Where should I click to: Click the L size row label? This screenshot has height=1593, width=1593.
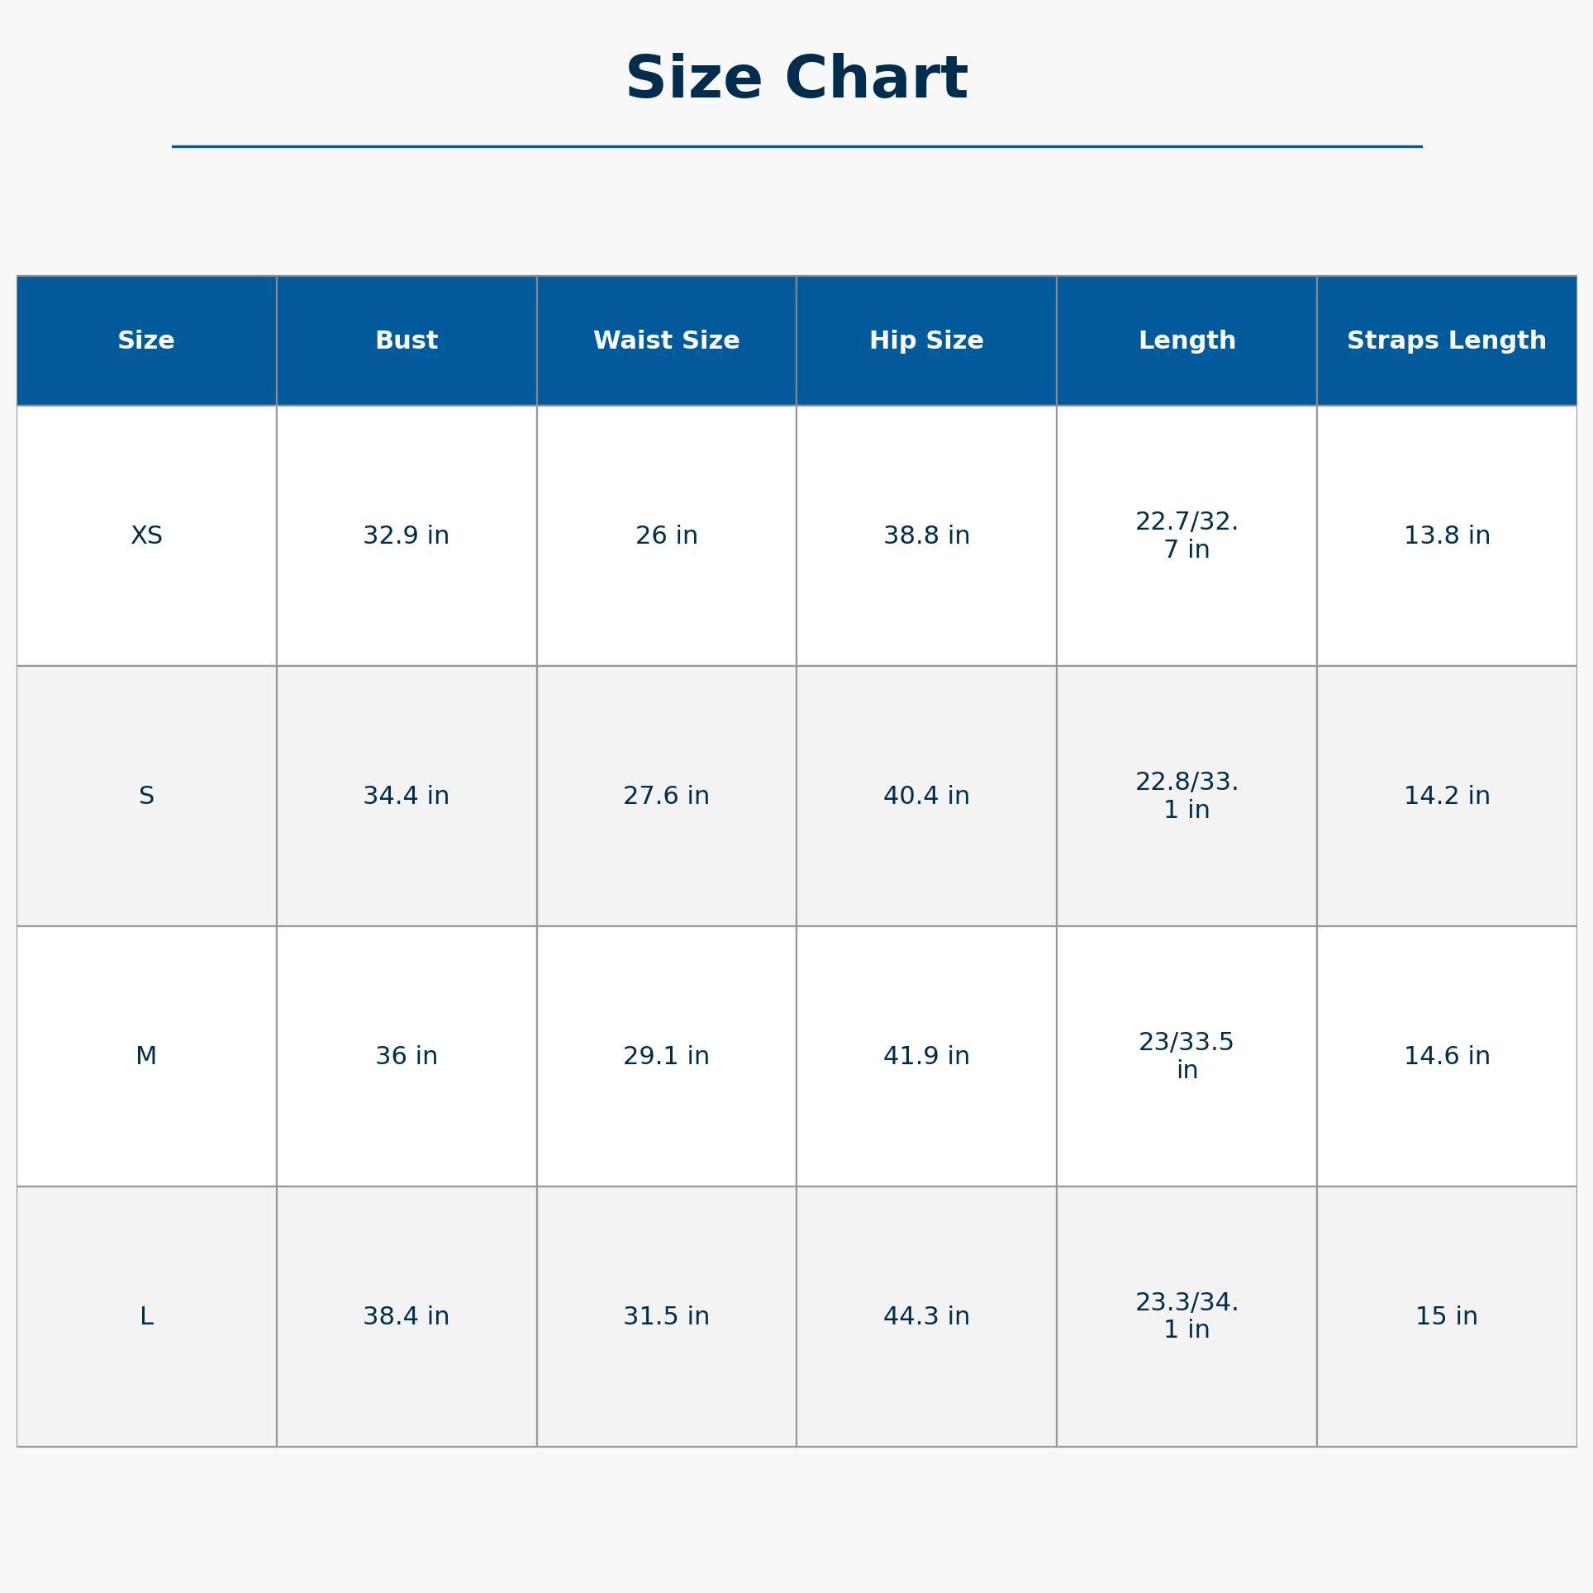[x=146, y=1316]
